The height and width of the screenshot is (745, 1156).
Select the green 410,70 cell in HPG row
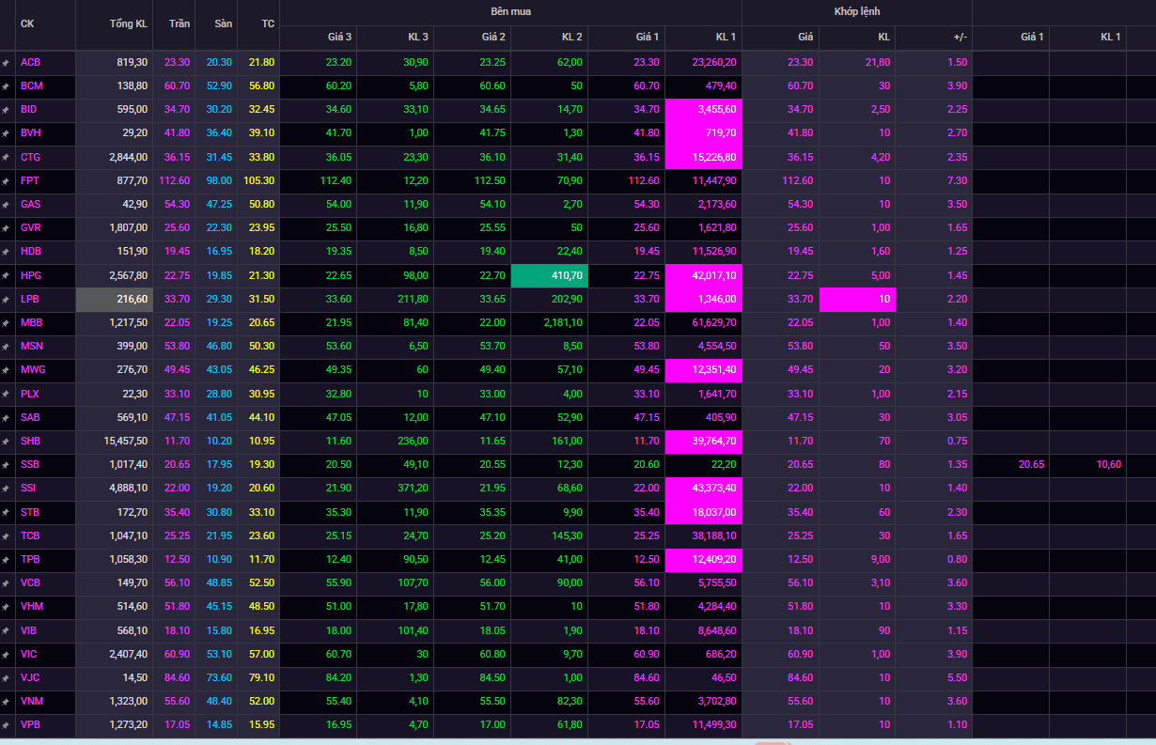click(x=550, y=275)
